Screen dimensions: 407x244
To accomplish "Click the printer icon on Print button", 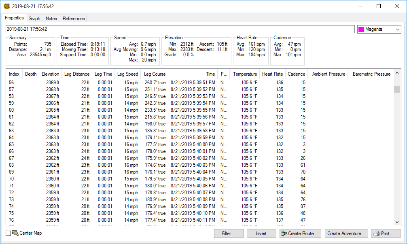I will [376, 233].
